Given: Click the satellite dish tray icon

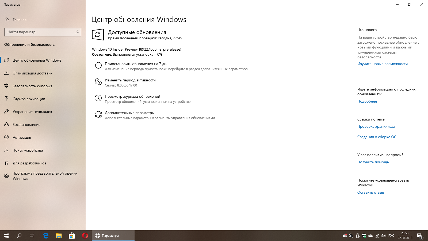Looking at the screenshot, I should (x=351, y=236).
